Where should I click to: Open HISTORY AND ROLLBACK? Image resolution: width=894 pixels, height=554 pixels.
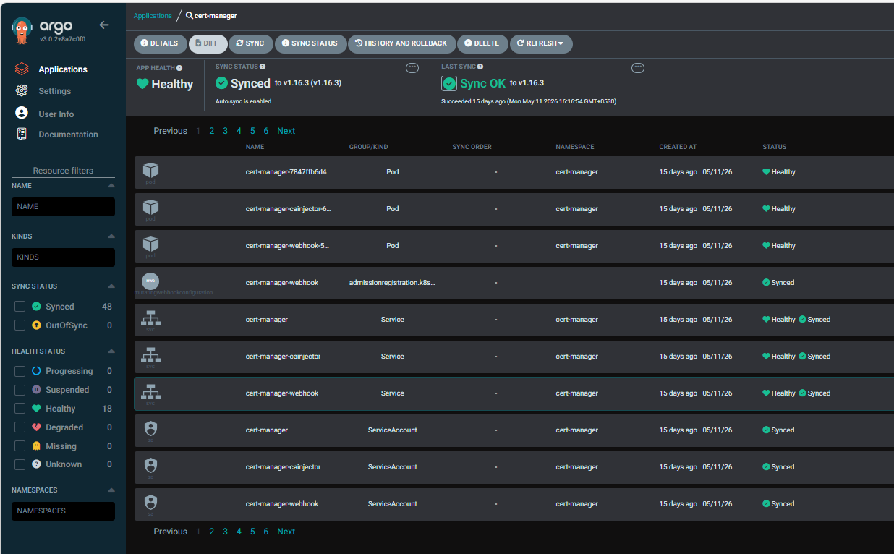pos(401,43)
